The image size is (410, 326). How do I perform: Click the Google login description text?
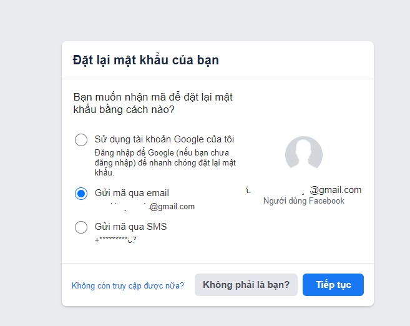(165, 162)
